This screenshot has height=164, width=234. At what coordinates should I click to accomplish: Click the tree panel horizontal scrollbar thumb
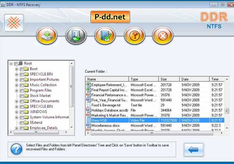tap(36, 132)
